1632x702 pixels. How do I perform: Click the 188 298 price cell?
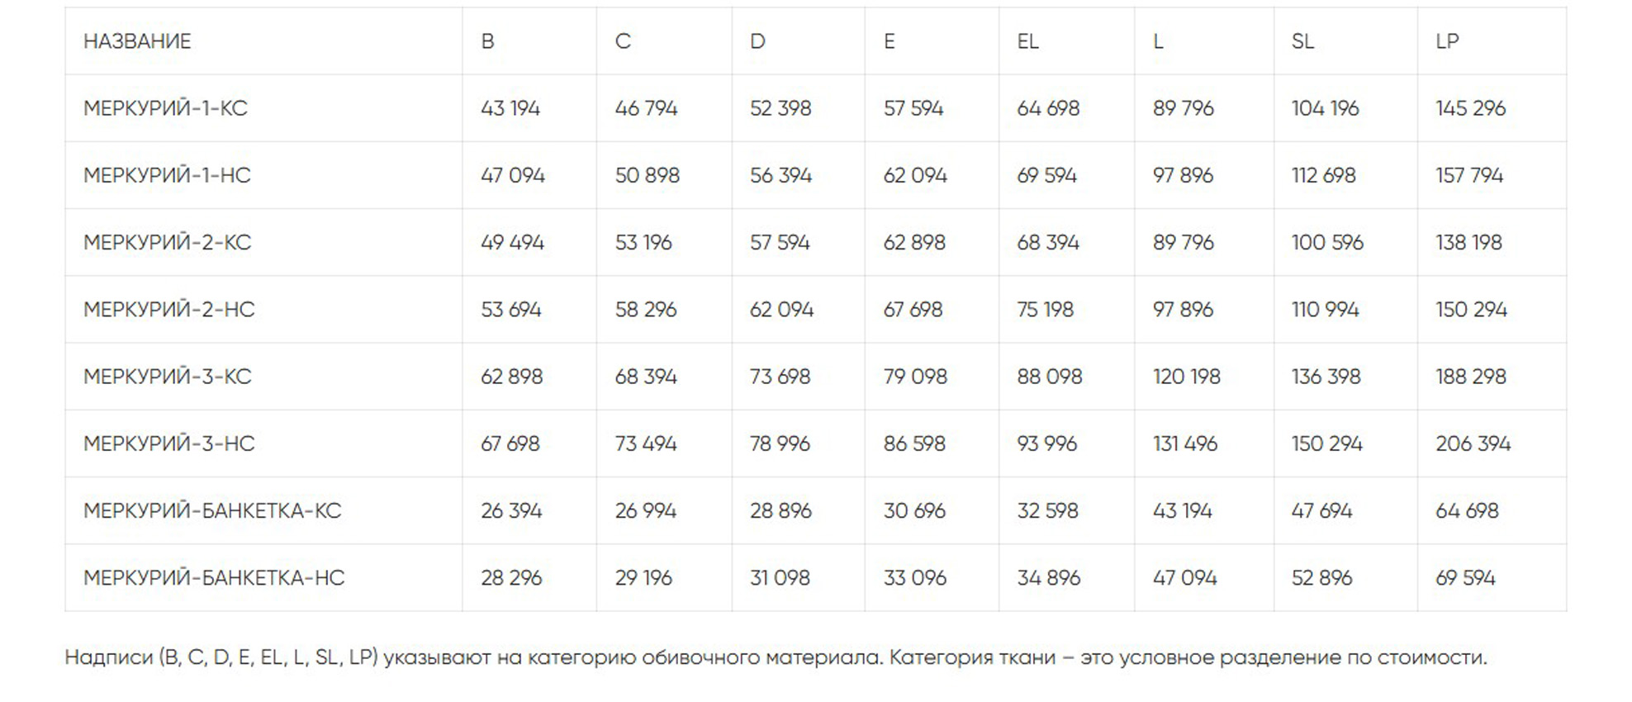tap(1471, 377)
